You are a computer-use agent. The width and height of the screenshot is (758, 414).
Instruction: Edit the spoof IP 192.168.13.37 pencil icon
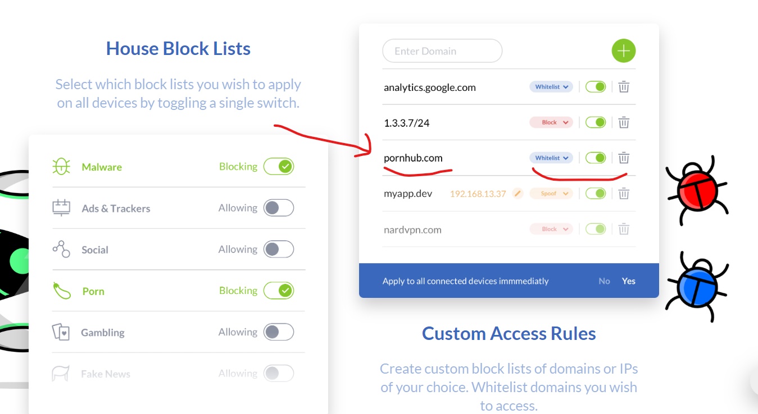[518, 194]
